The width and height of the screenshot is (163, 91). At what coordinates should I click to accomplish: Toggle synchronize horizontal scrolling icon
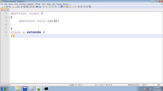(x=52, y=7)
